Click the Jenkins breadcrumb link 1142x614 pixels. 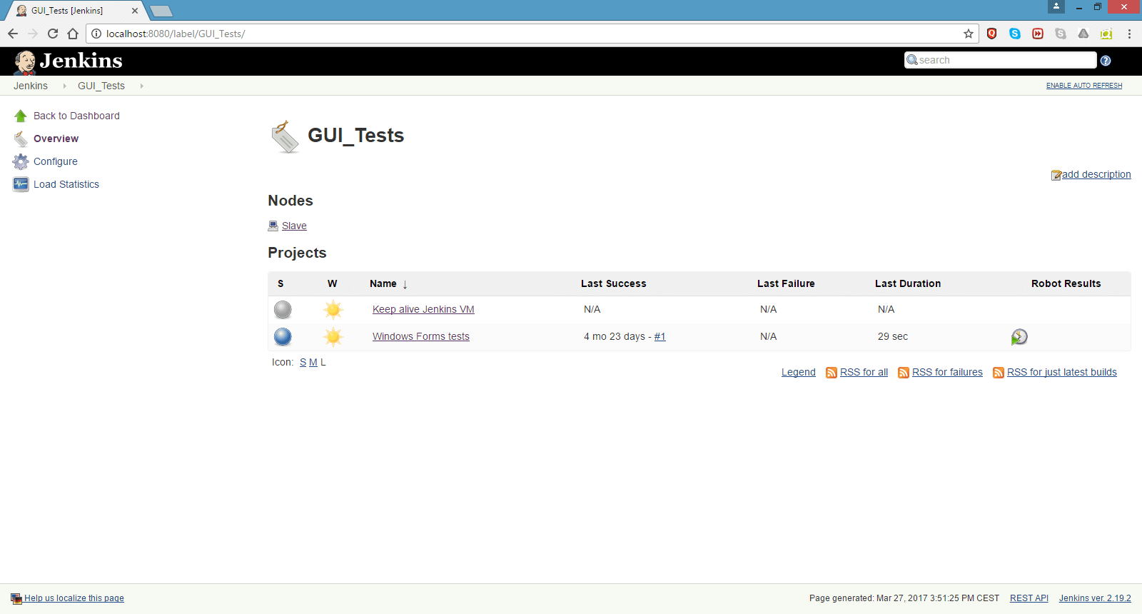coord(31,86)
